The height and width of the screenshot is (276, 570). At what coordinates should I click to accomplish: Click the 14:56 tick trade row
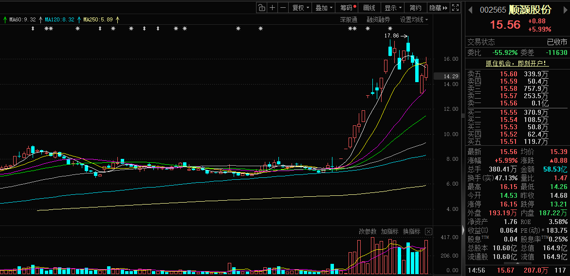(x=517, y=270)
